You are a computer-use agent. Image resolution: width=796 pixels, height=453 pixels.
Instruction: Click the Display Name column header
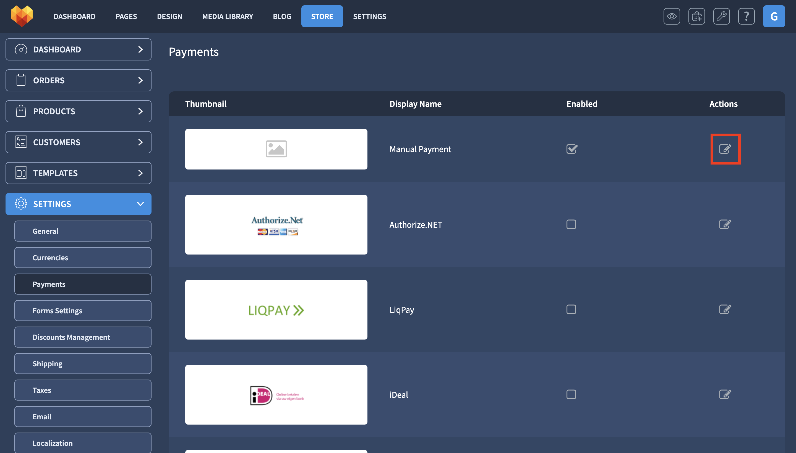(x=415, y=104)
